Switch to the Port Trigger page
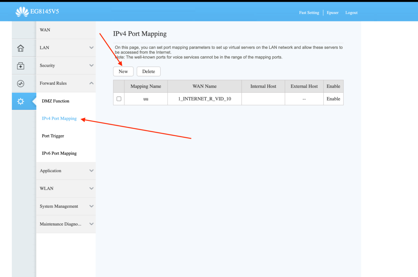This screenshot has height=277, width=418. pos(53,136)
